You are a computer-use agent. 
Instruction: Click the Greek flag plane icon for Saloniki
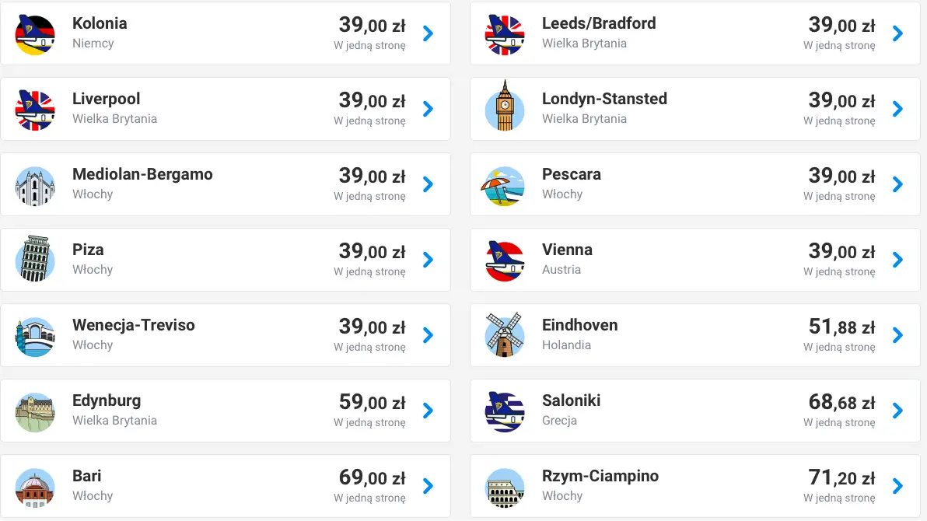click(x=505, y=411)
